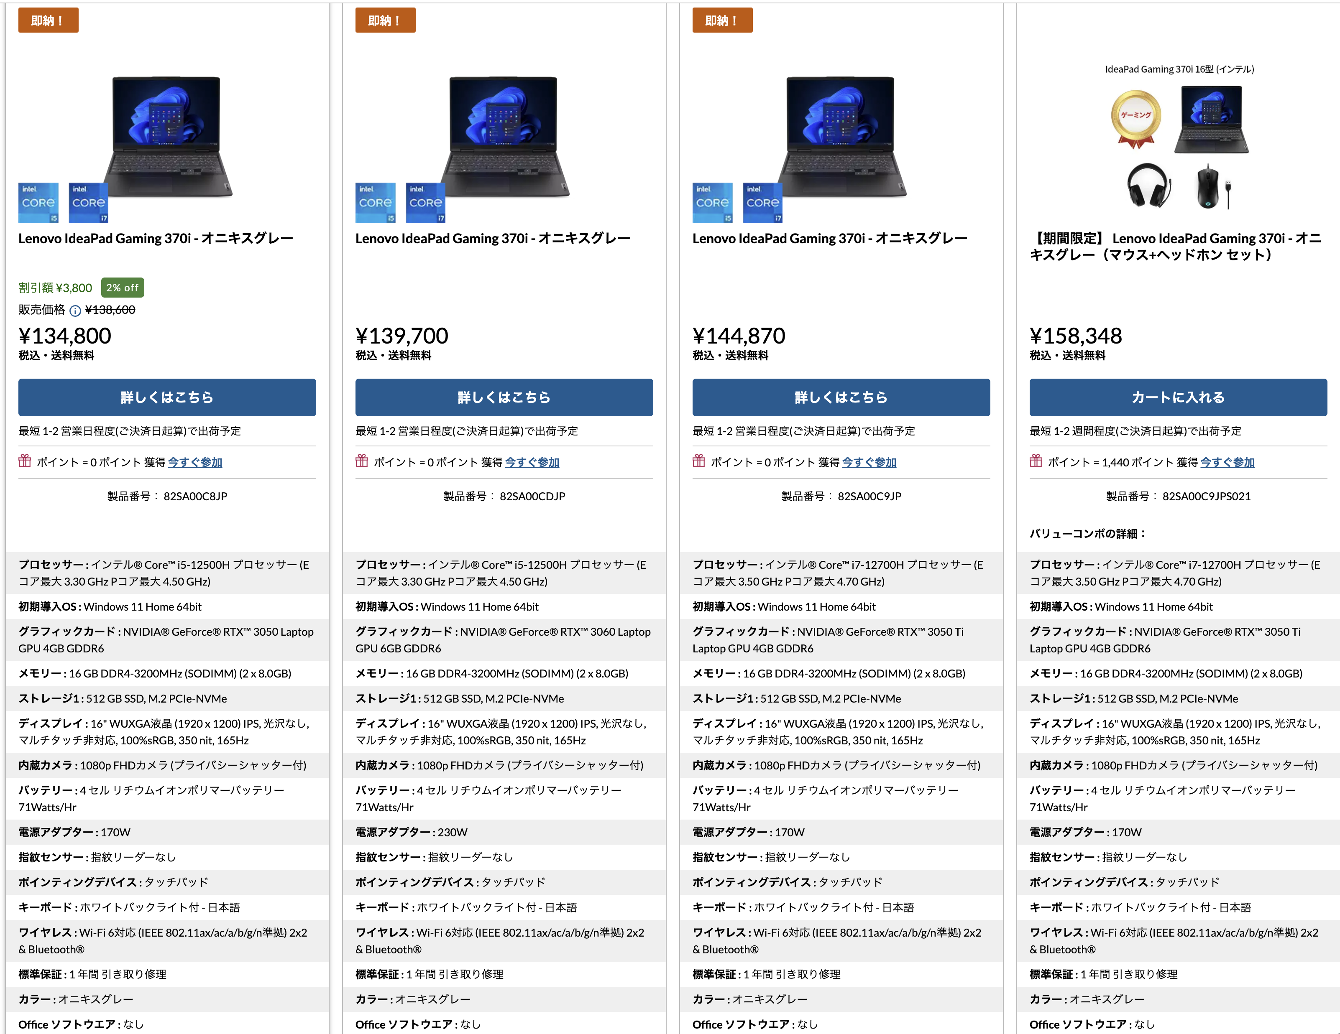Click the 即納！ badge above the ¥139,700 laptop
This screenshot has height=1034, width=1340.
tap(385, 20)
